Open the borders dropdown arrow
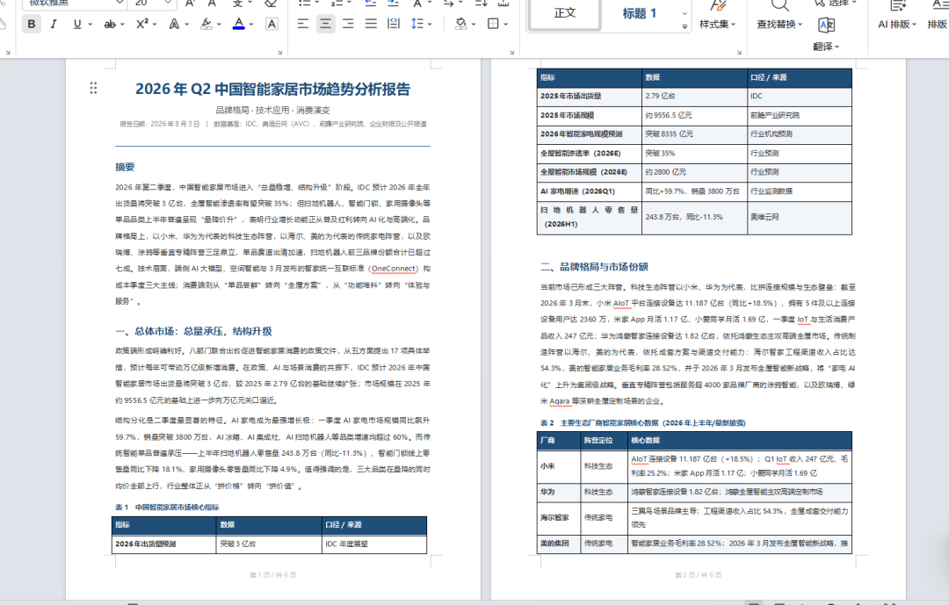This screenshot has height=605, width=949. pos(505,25)
